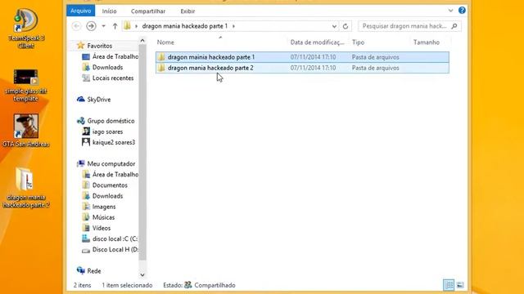Sort by the Tamanho column header

(426, 42)
